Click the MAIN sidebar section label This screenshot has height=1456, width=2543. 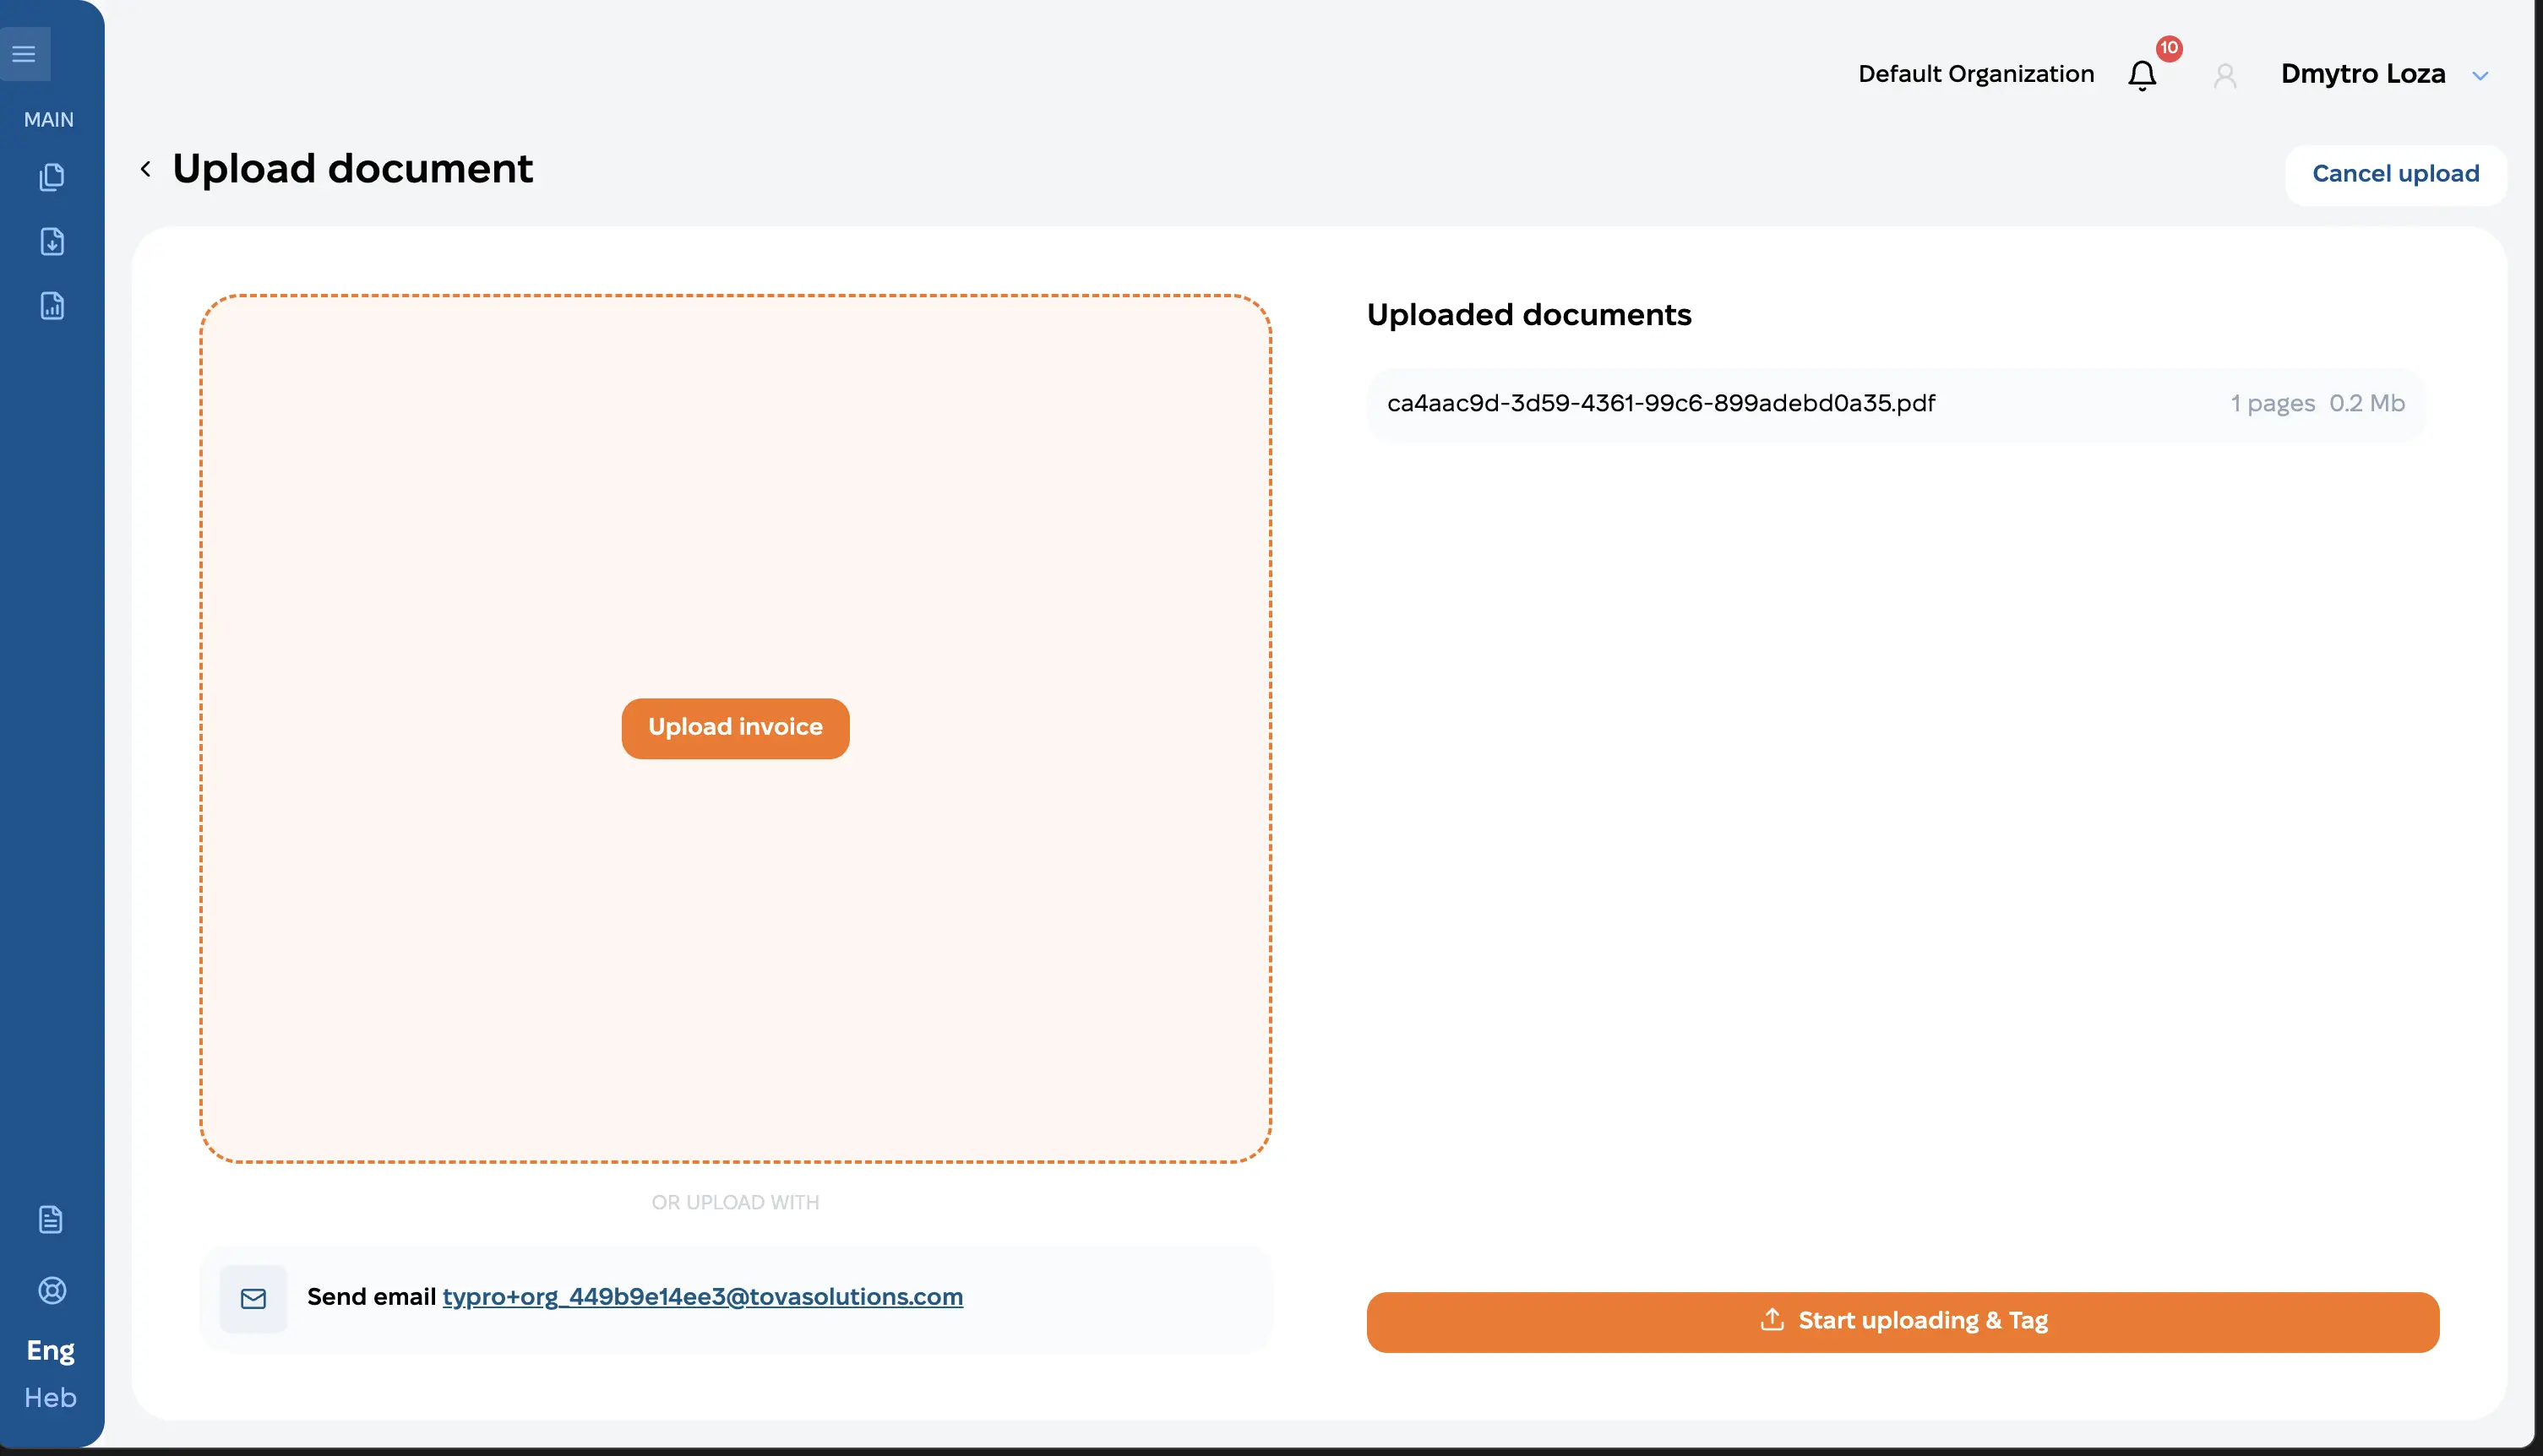click(48, 120)
